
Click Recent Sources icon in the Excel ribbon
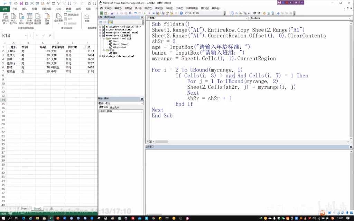click(37, 19)
